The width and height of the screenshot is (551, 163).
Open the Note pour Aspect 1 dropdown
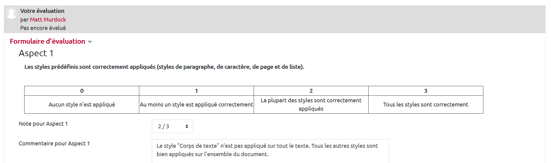[x=172, y=127]
